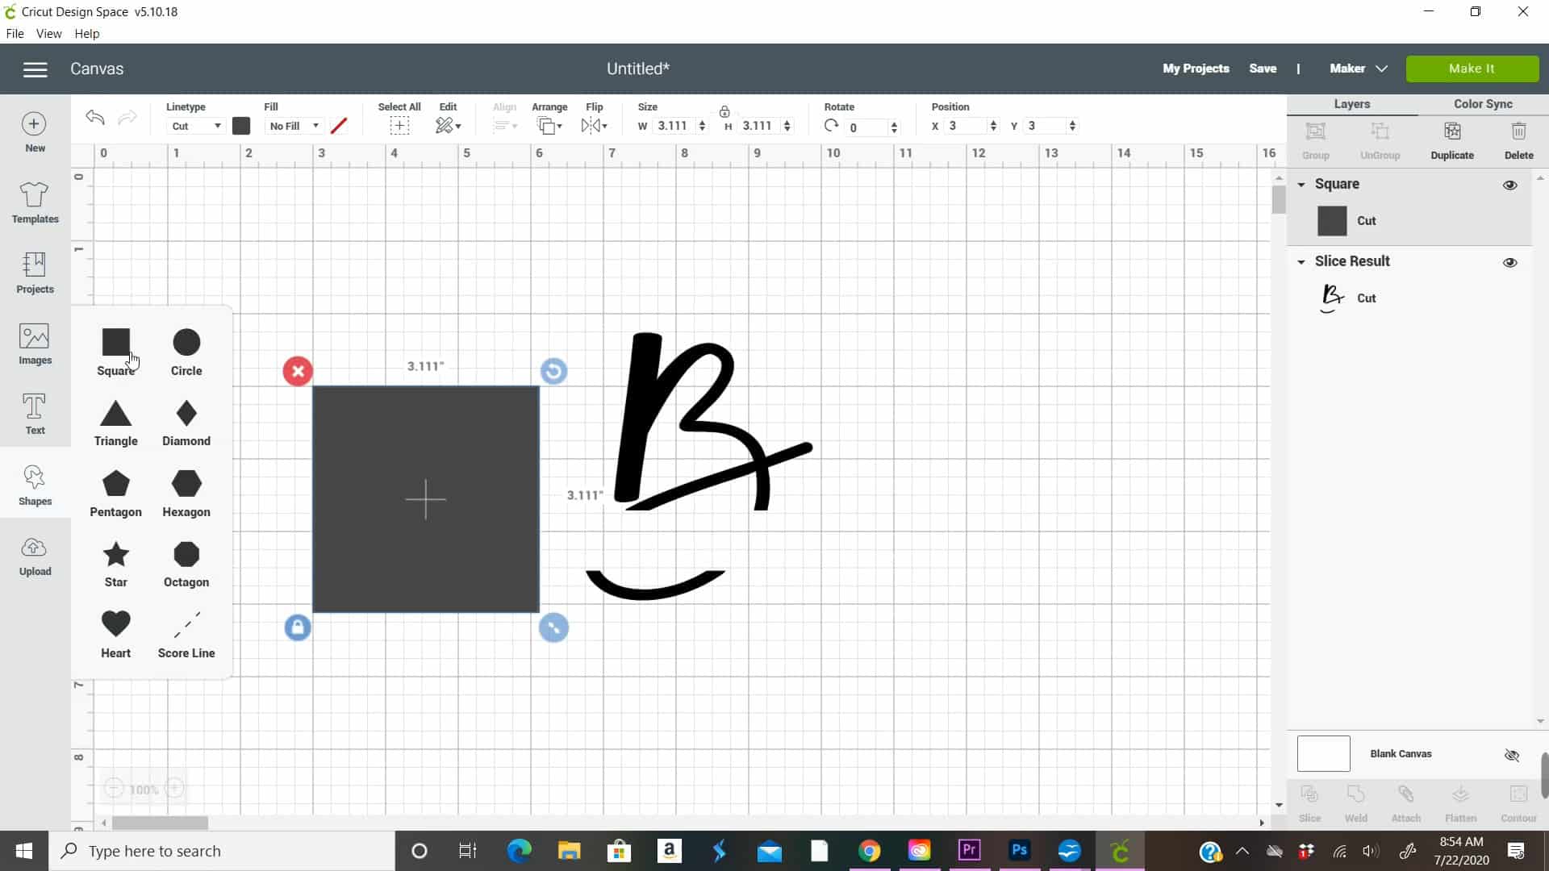1549x871 pixels.
Task: Open Photoshop from the taskbar
Action: click(x=1019, y=851)
